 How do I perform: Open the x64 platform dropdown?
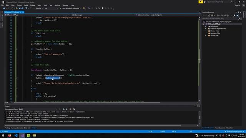coord(51,8)
